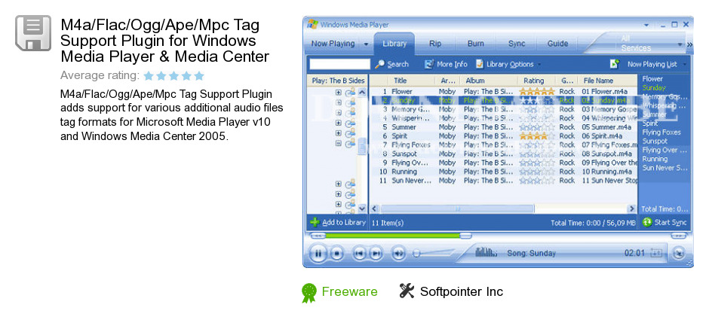
Task: Click the Add to Library plus icon
Action: (x=315, y=222)
